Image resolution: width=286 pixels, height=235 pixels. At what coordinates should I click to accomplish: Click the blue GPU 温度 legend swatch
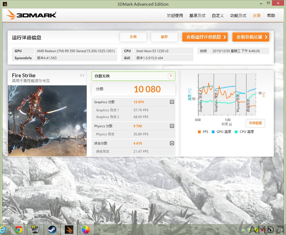[213, 132]
